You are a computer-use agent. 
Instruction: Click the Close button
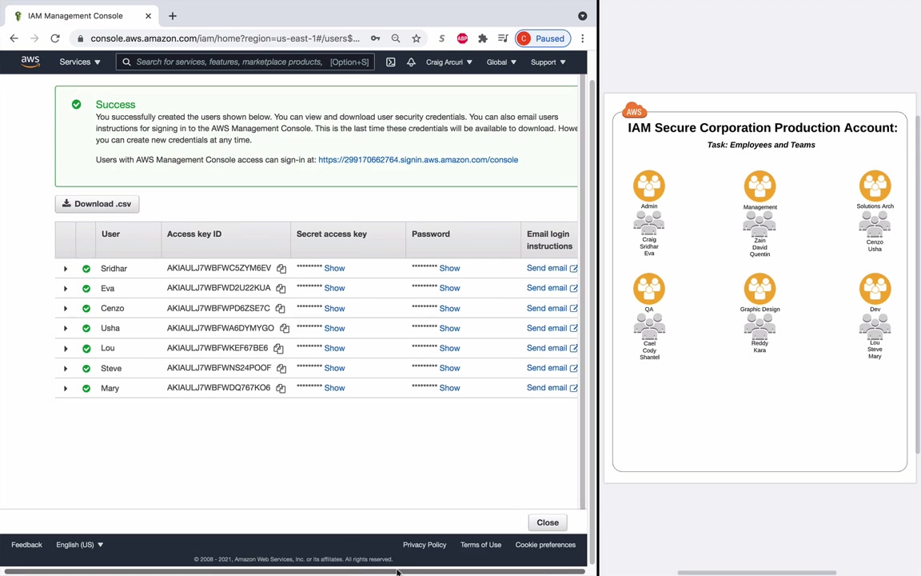(548, 522)
